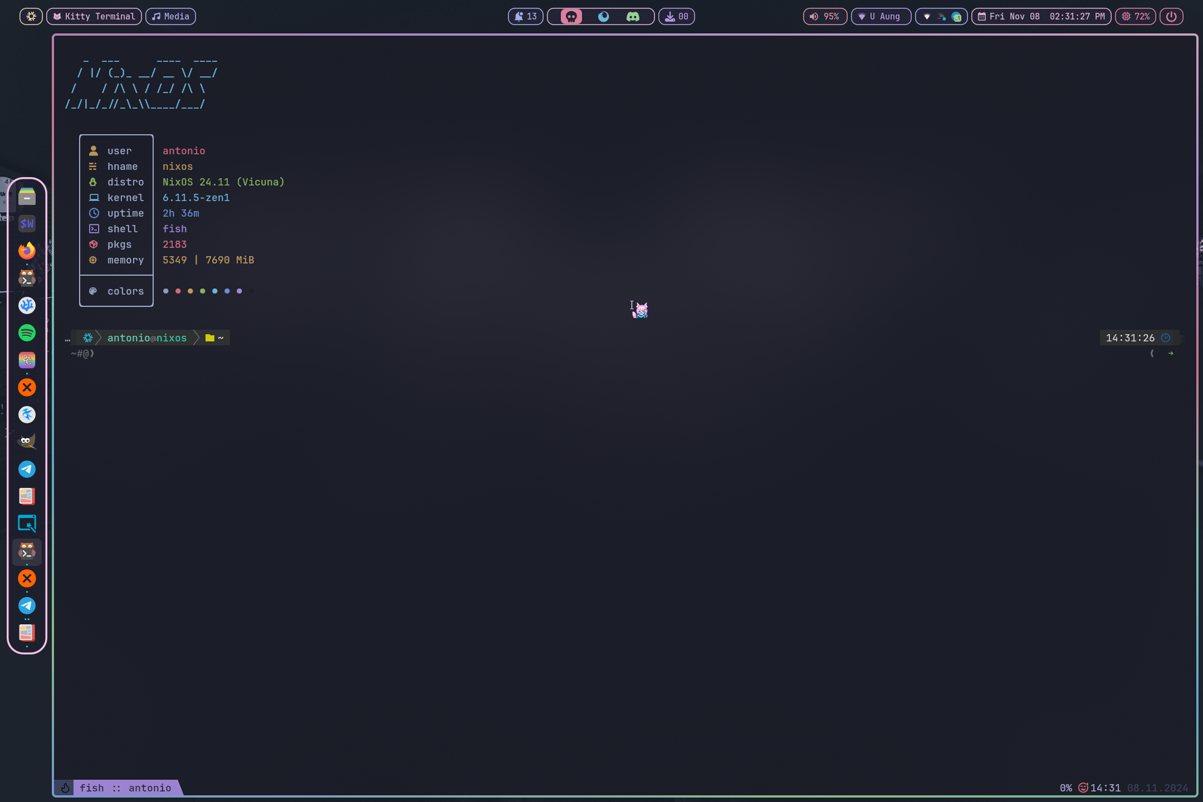Switch to the skull workspace
This screenshot has width=1203, height=802.
571,17
